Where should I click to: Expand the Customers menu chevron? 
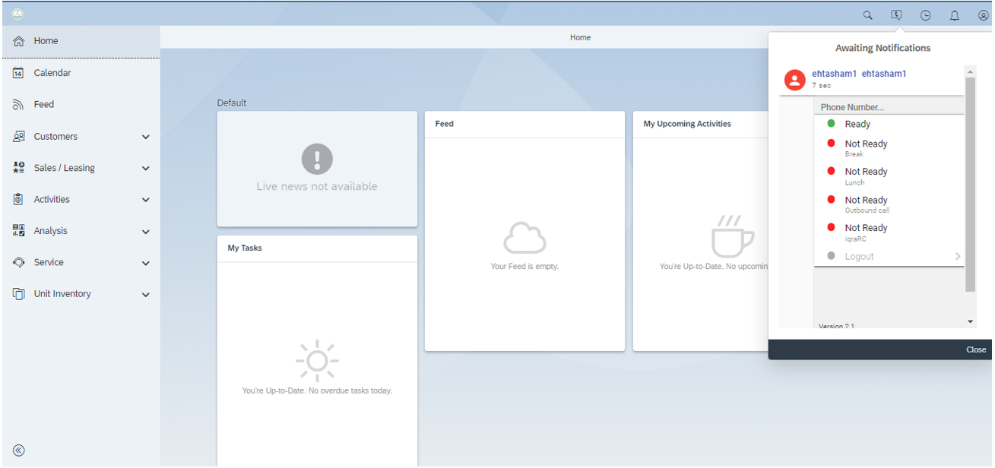(146, 137)
